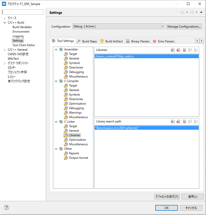Open the Build Artifact tab

point(111,41)
